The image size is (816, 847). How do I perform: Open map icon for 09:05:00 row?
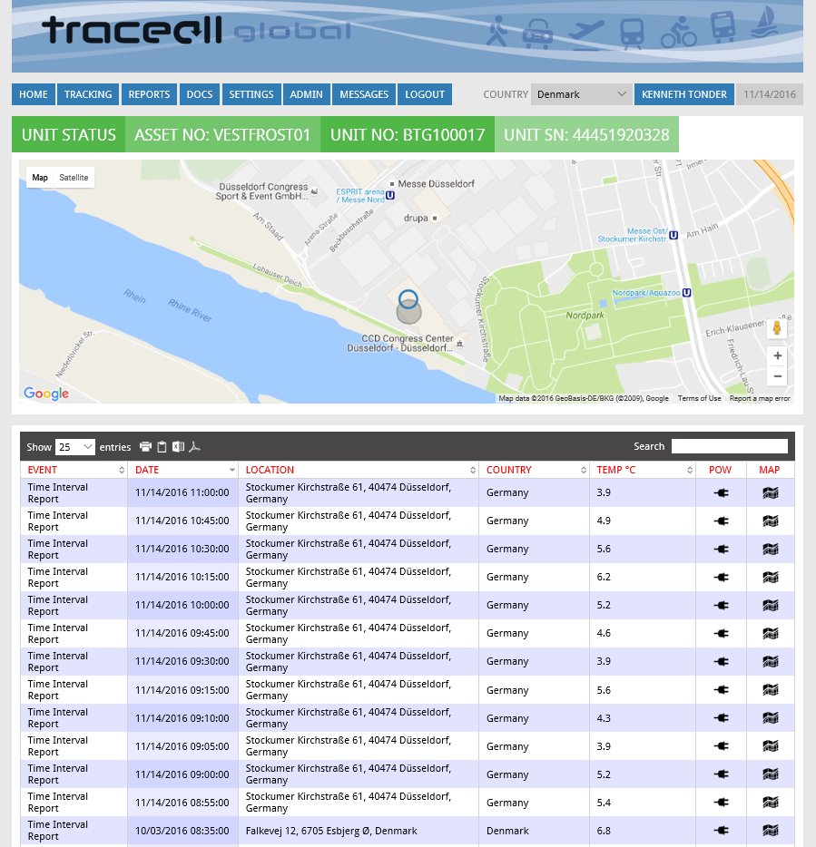point(770,746)
